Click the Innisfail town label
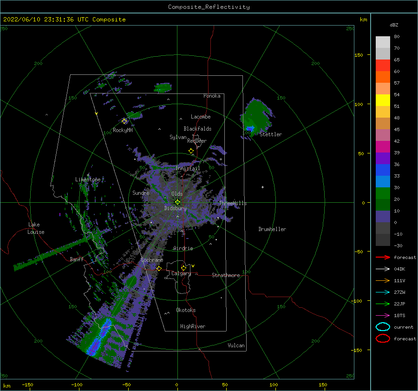 click(188, 168)
